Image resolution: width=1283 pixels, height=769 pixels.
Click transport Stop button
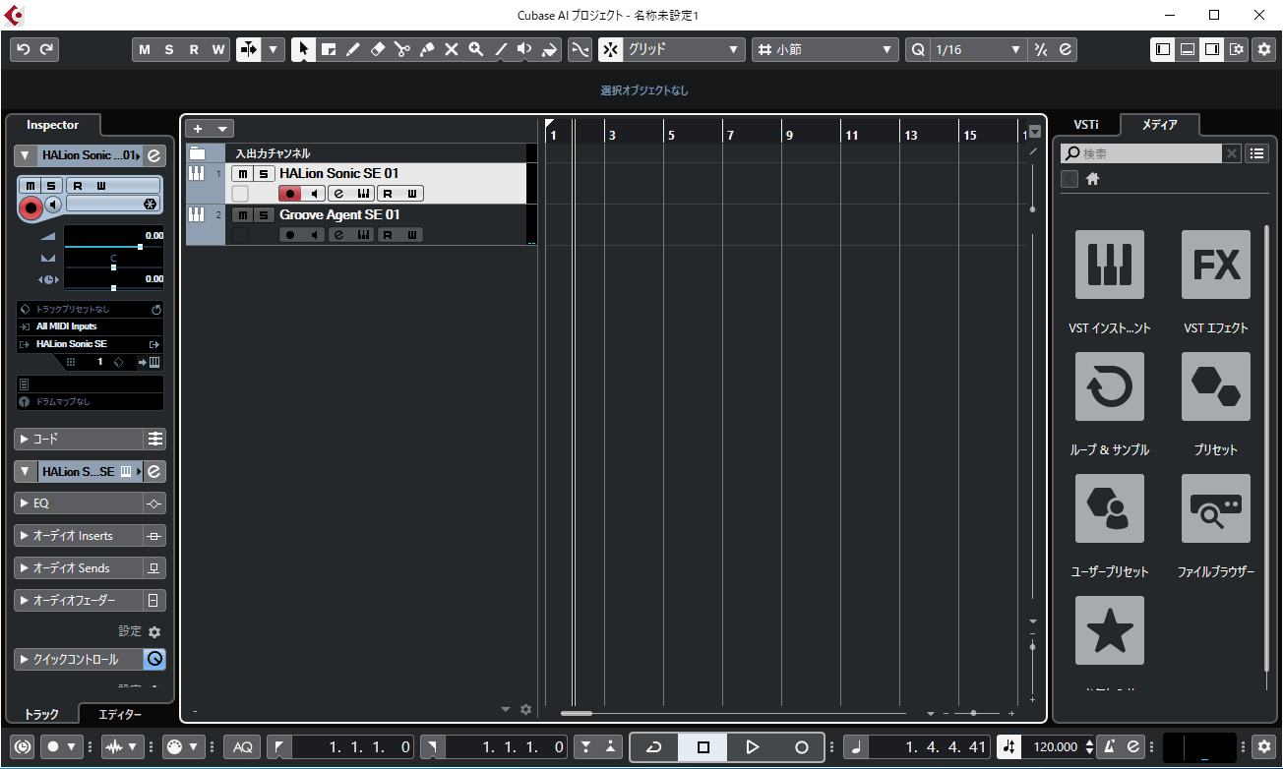click(703, 747)
